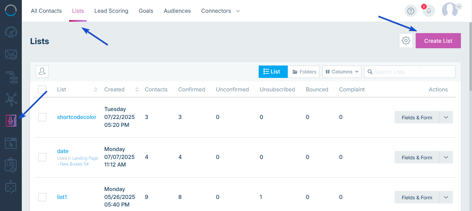
Task: Click the contacts count 9 for list1
Action: pos(147,197)
